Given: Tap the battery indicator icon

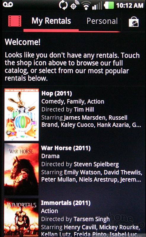Looking at the screenshot, I should 109,6.
